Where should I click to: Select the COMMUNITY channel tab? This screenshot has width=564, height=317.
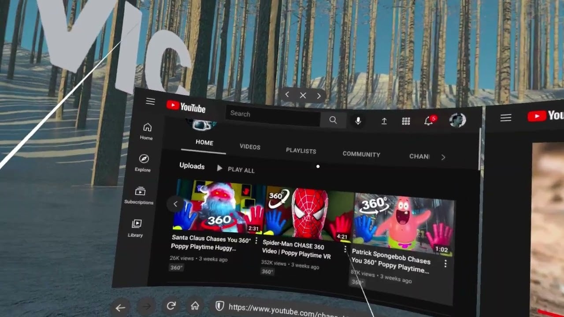[x=361, y=155]
